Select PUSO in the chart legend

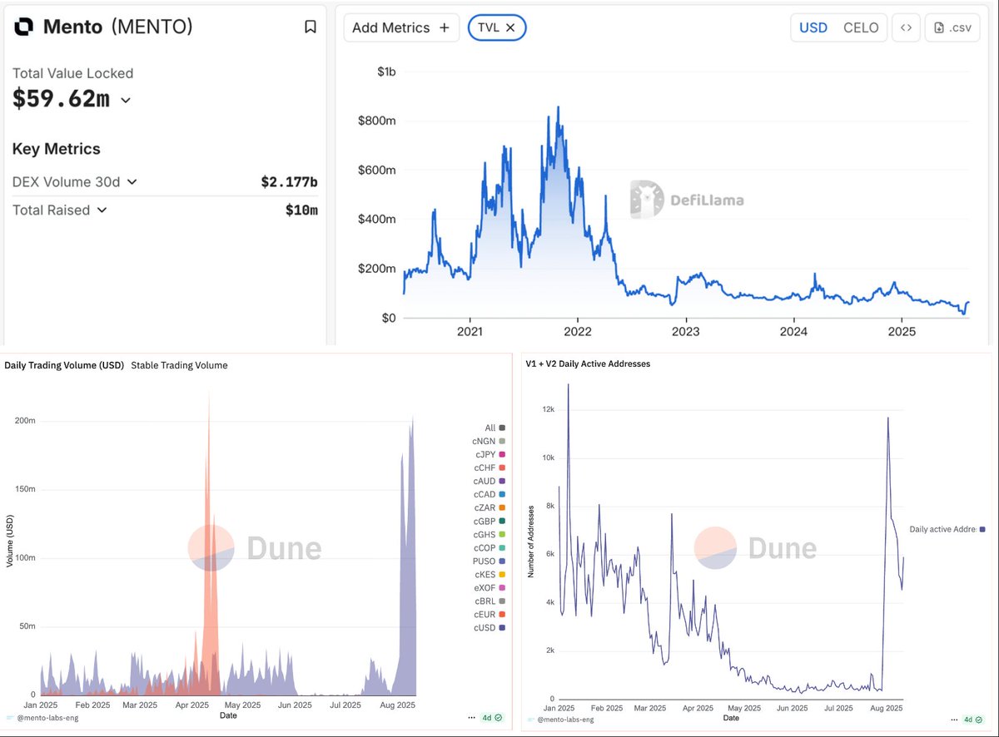click(x=490, y=561)
